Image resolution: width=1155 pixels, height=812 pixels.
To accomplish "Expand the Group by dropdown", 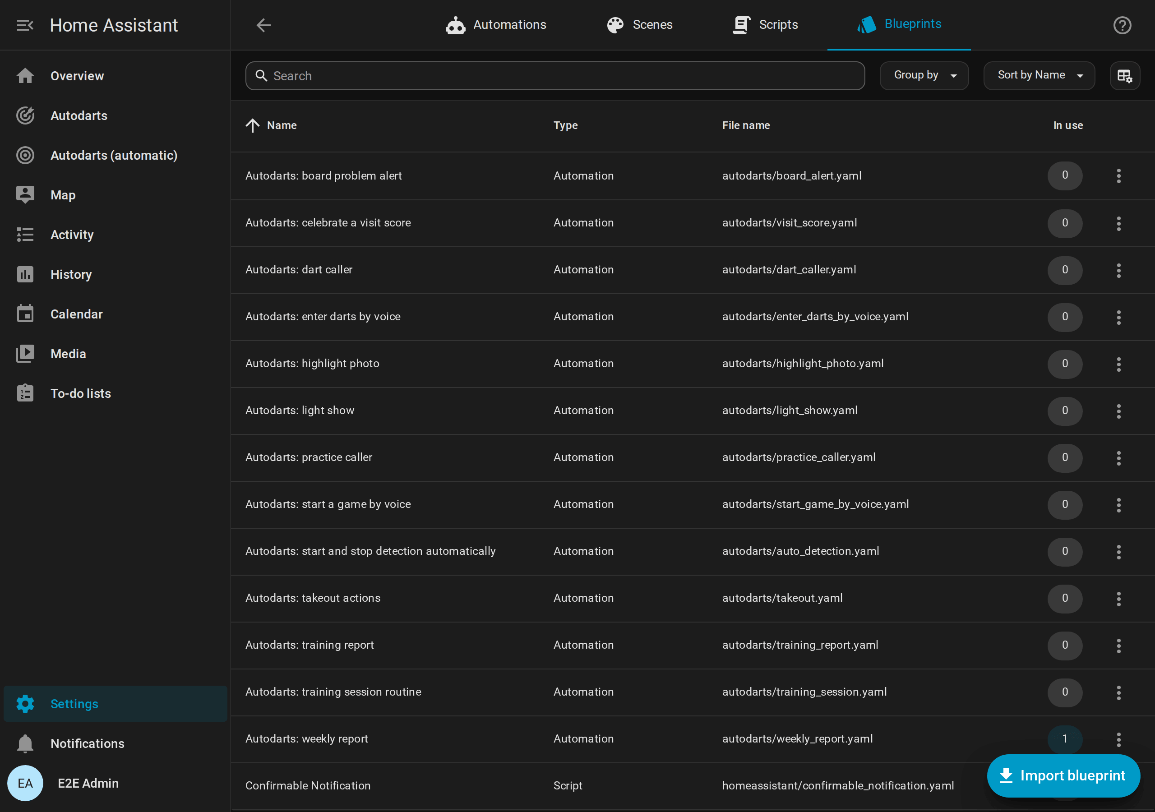I will click(x=924, y=76).
